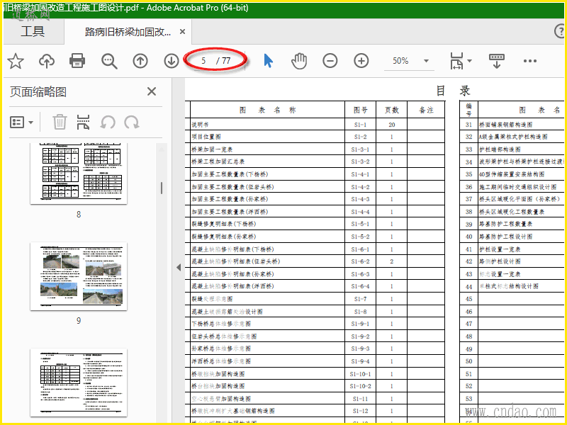Select the 路病旧桥梁加固改 document tab

pos(128,32)
